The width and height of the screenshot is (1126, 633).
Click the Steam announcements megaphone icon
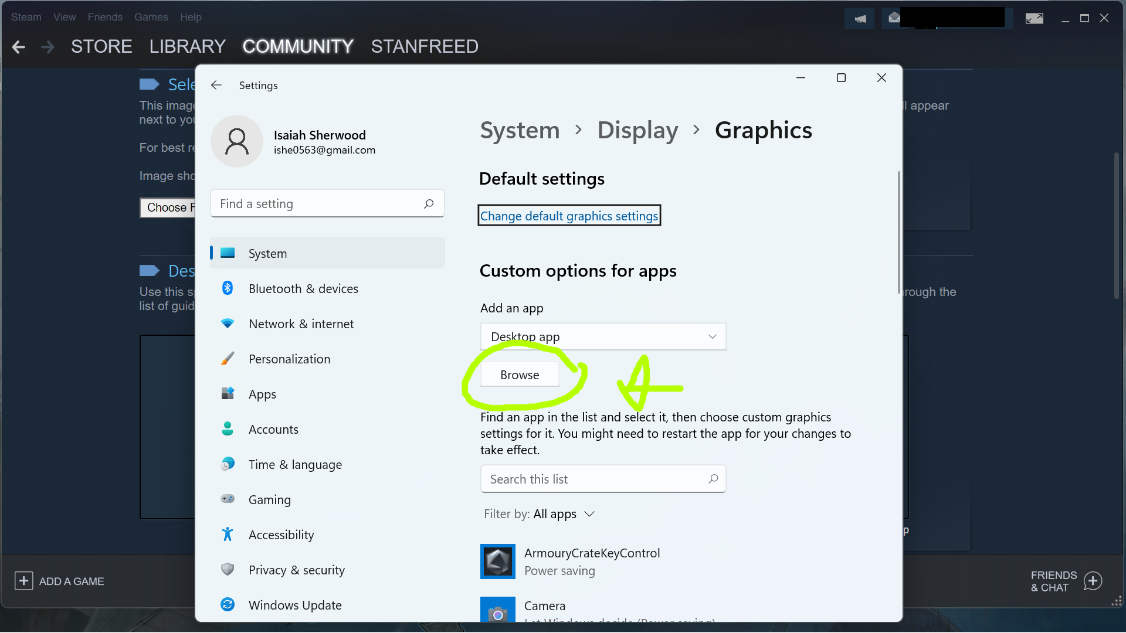coord(860,19)
